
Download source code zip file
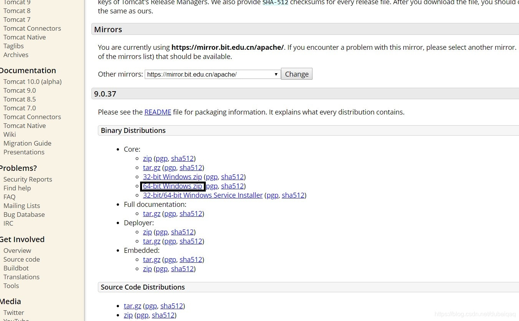point(128,315)
